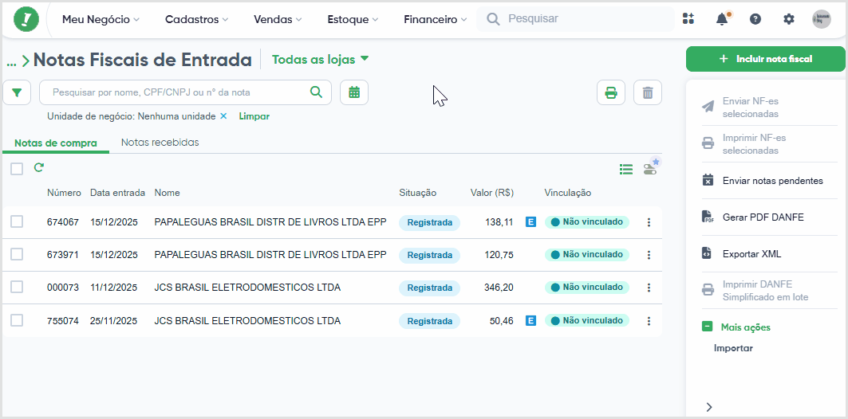Click the green printer icon
848x419 pixels.
611,92
